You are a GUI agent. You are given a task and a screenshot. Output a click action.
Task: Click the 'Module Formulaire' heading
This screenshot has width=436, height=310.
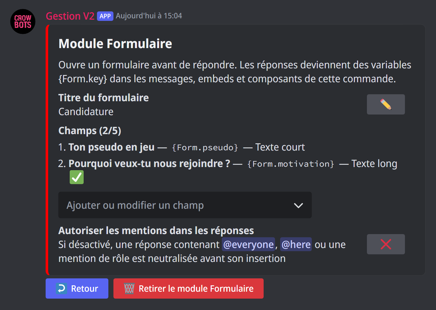(115, 44)
